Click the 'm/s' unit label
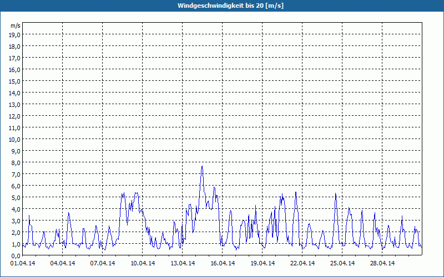Screen dimensions: 444x277 tap(16, 25)
